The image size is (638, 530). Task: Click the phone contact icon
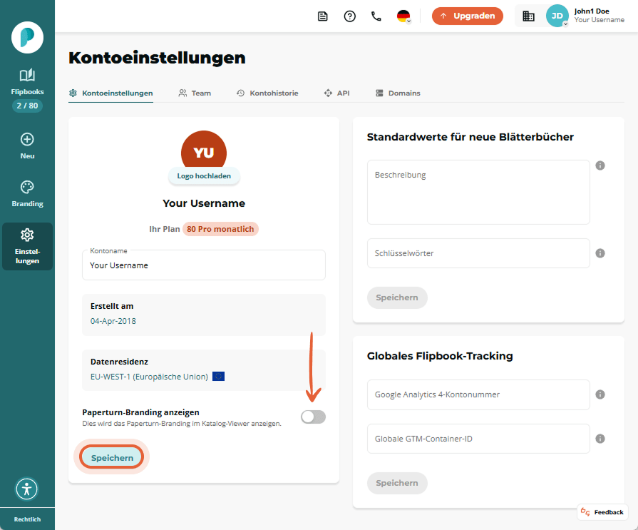376,16
